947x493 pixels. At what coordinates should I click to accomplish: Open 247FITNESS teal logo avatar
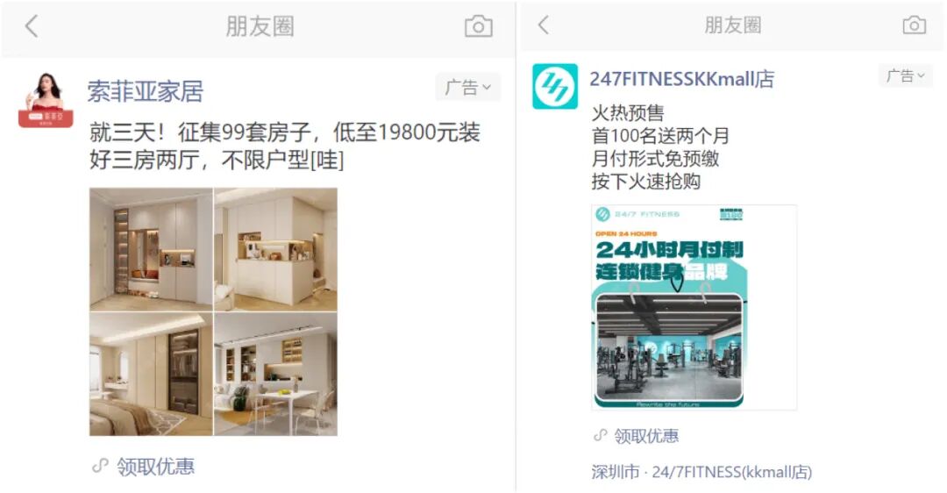click(554, 86)
